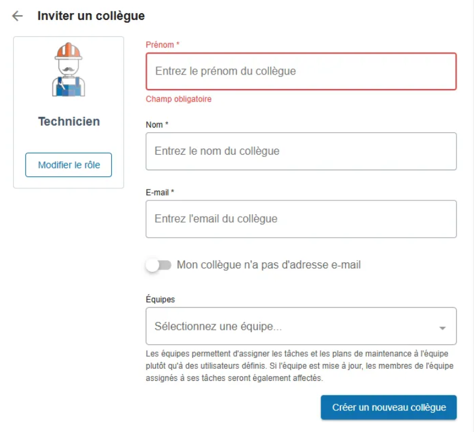The image size is (474, 432).
Task: Select the E-mail input field
Action: pos(301,219)
